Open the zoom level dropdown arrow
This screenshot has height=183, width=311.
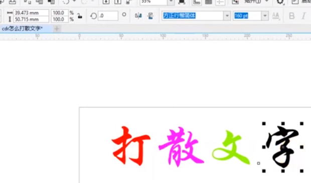[x=171, y=1]
